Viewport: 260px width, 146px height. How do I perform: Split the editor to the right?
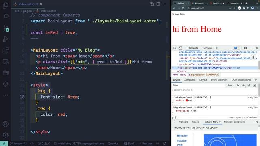click(x=158, y=4)
